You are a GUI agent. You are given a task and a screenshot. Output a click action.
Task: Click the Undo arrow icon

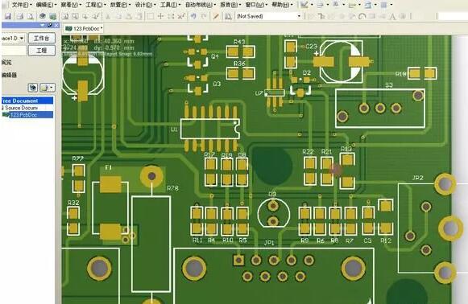tap(193, 16)
